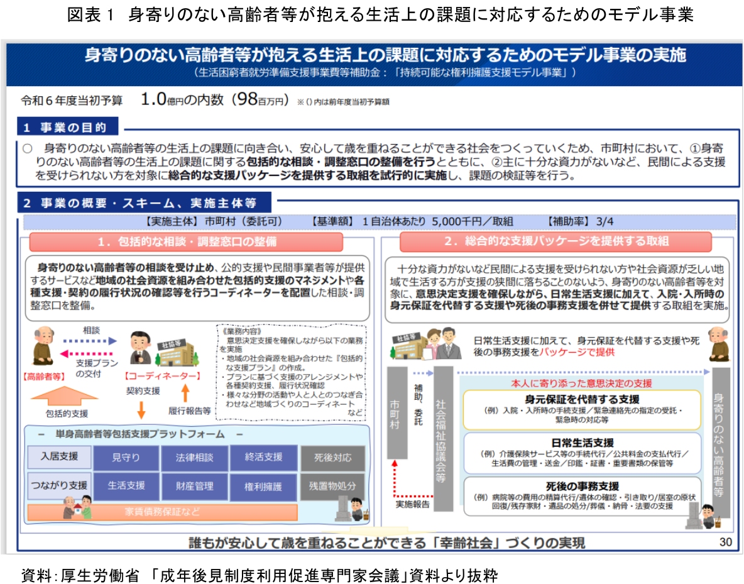744x584 pixels.
Task: Select the 入居支援 box
Action: (59, 456)
